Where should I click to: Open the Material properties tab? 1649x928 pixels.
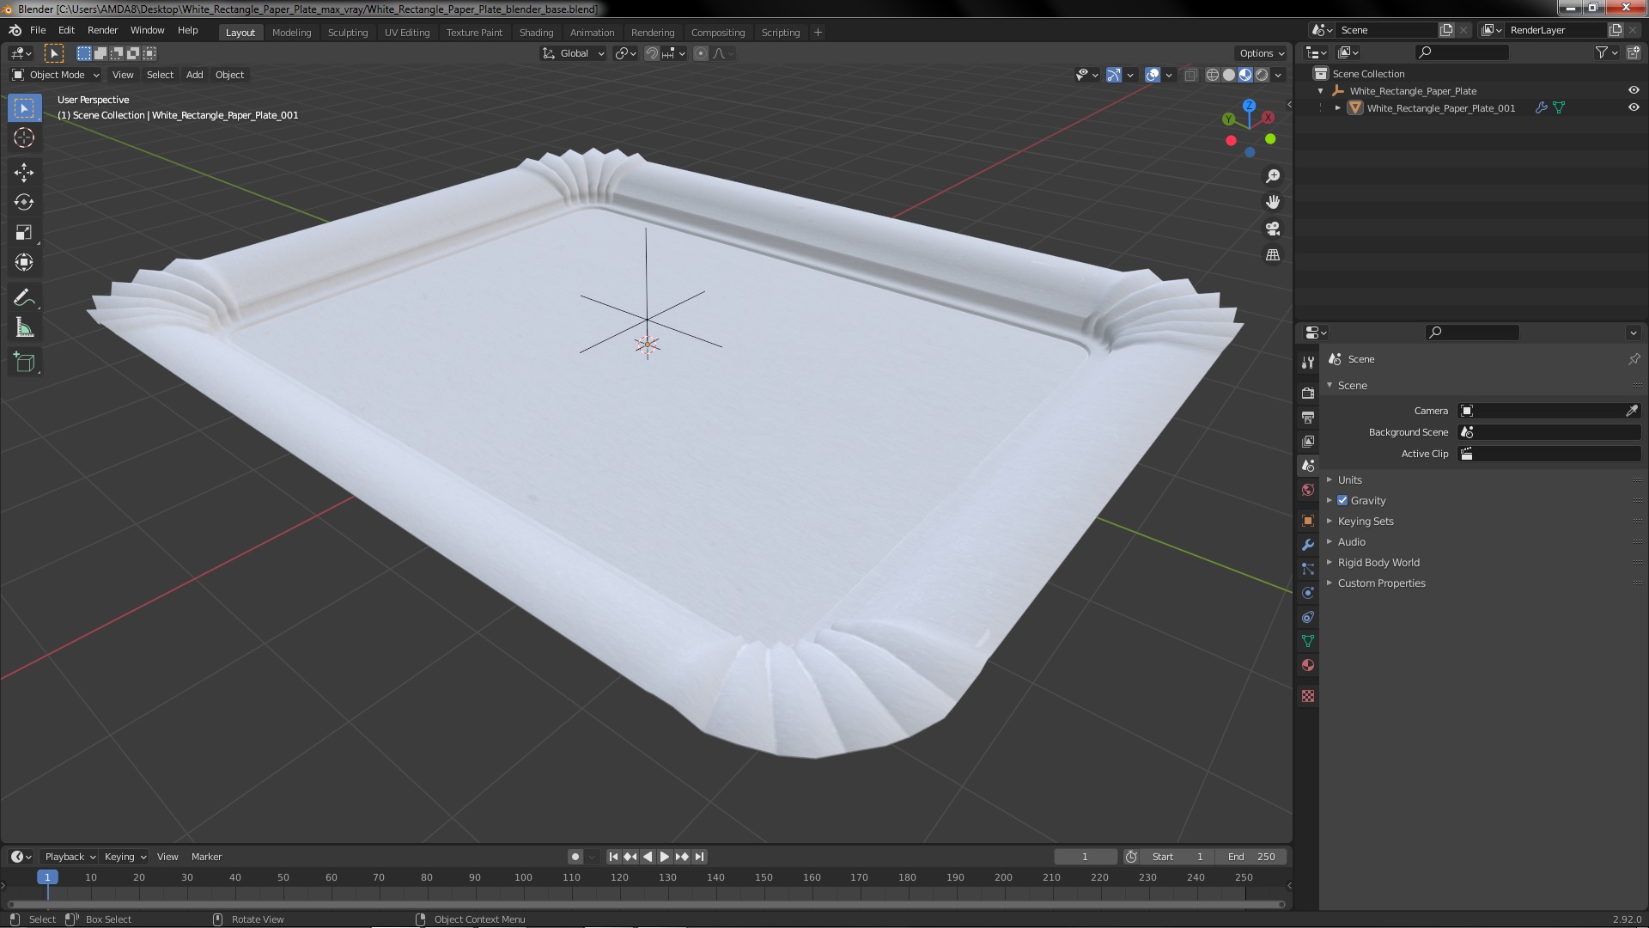coord(1308,665)
